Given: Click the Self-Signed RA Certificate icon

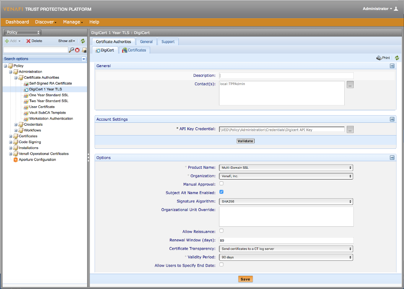Looking at the screenshot, I should click(x=26, y=83).
